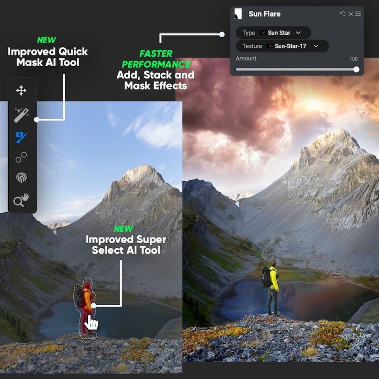The image size is (379, 379).
Task: Click the Sun Flare mask thumbnail
Action: tap(238, 14)
